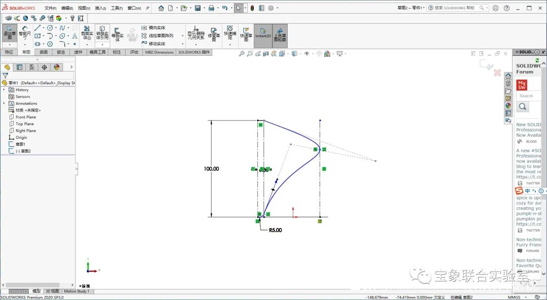Open the Appearances tab in task pane
The image size is (547, 300).
coord(509,105)
